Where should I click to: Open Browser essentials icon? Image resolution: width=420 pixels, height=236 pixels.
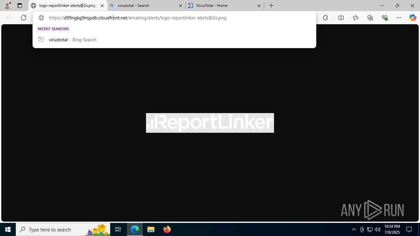pos(385,18)
